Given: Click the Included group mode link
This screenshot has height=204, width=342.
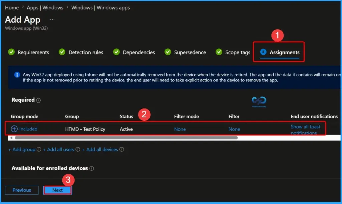Looking at the screenshot, I should click(x=28, y=129).
